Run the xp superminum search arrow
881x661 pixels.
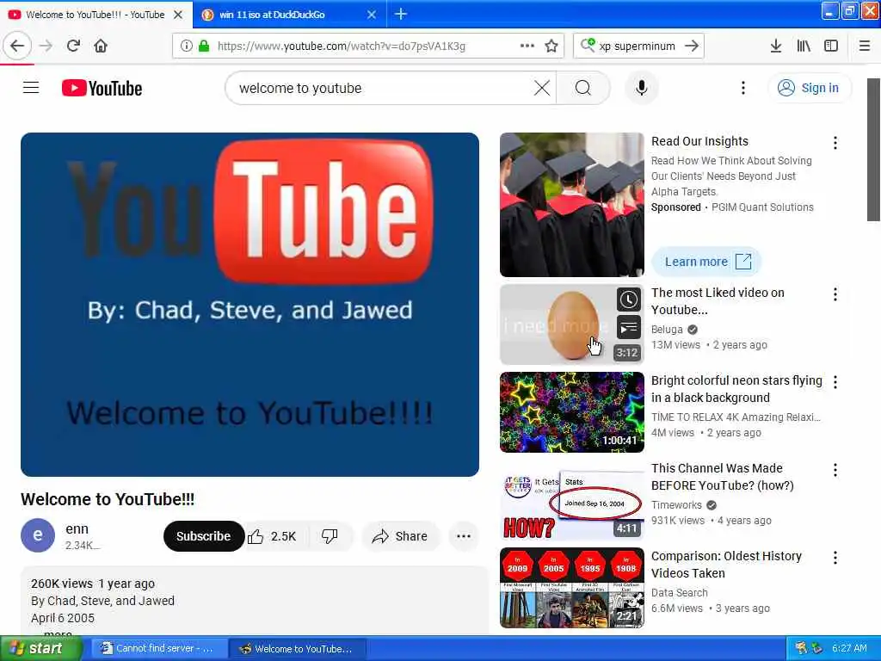click(692, 46)
